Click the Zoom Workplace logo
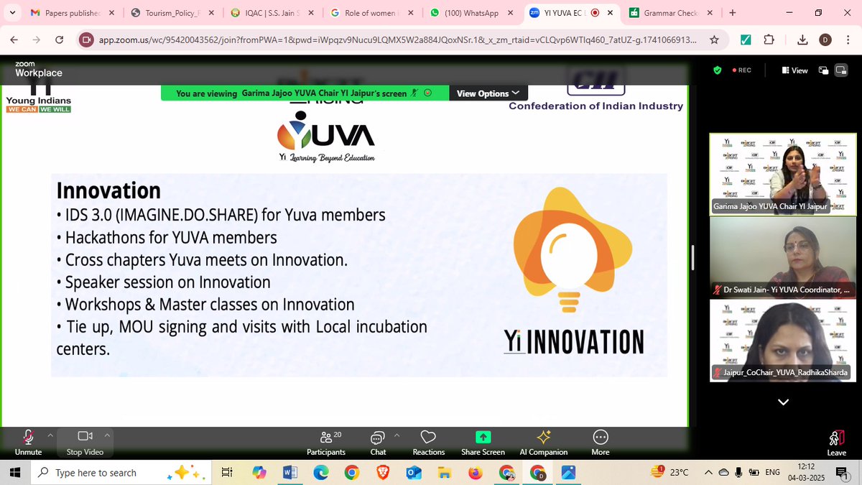The height and width of the screenshot is (485, 862). pos(39,69)
